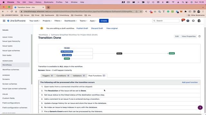Select the Post Functions tab
Screen dimensions: 206x115
pyautogui.click(x=97, y=76)
